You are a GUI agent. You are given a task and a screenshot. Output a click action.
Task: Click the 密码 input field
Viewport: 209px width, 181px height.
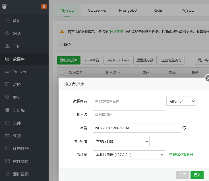point(137,128)
